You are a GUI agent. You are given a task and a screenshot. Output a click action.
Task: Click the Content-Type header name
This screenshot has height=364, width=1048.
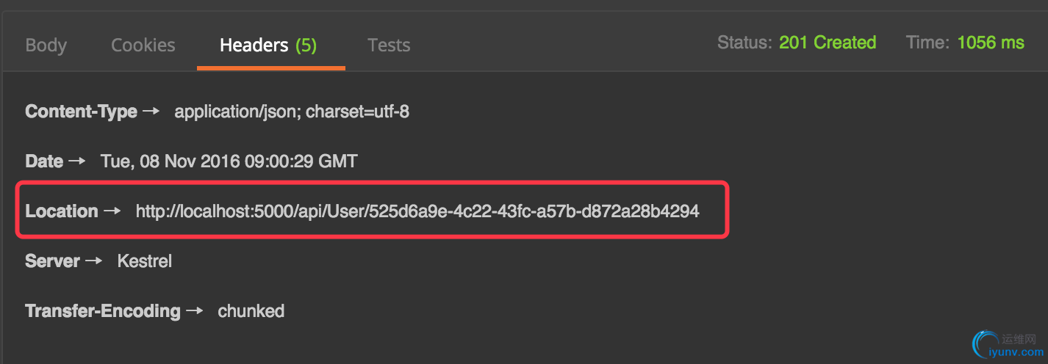(x=81, y=112)
